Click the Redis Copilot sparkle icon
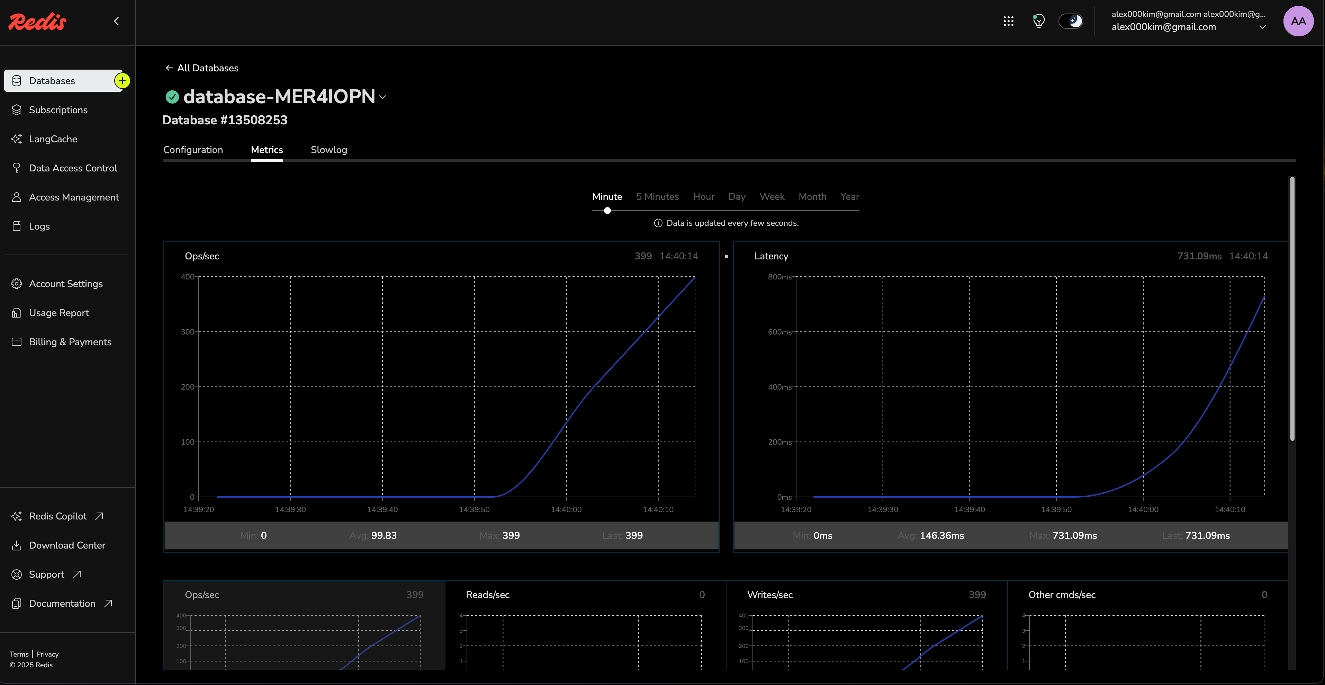 point(17,516)
